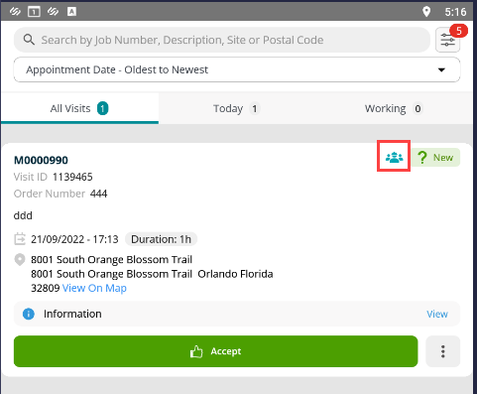Viewport: 477px width, 394px height.
Task: Click the Information row label
Action: [x=72, y=314]
